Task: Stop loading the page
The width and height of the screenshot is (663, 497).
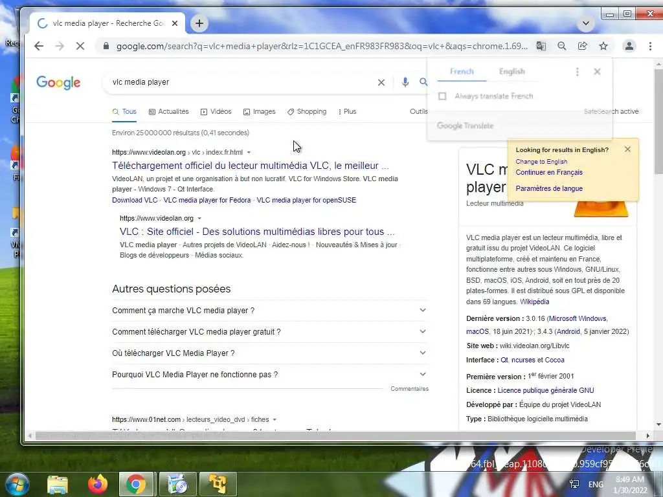Action: pos(80,46)
